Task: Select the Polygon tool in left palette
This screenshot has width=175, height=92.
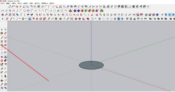Action: tap(6, 45)
